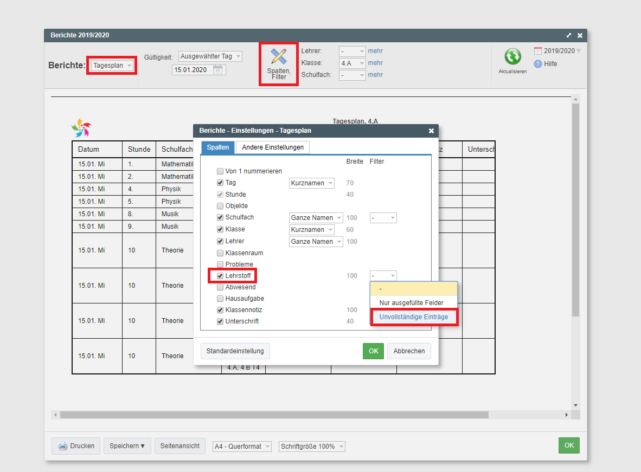Open the Klasse 4.A dropdown
641x472 pixels.
352,63
